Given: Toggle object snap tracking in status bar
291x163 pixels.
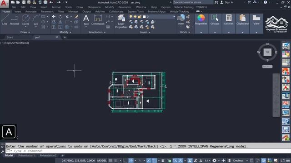Looking at the screenshot, I should [x=149, y=160].
